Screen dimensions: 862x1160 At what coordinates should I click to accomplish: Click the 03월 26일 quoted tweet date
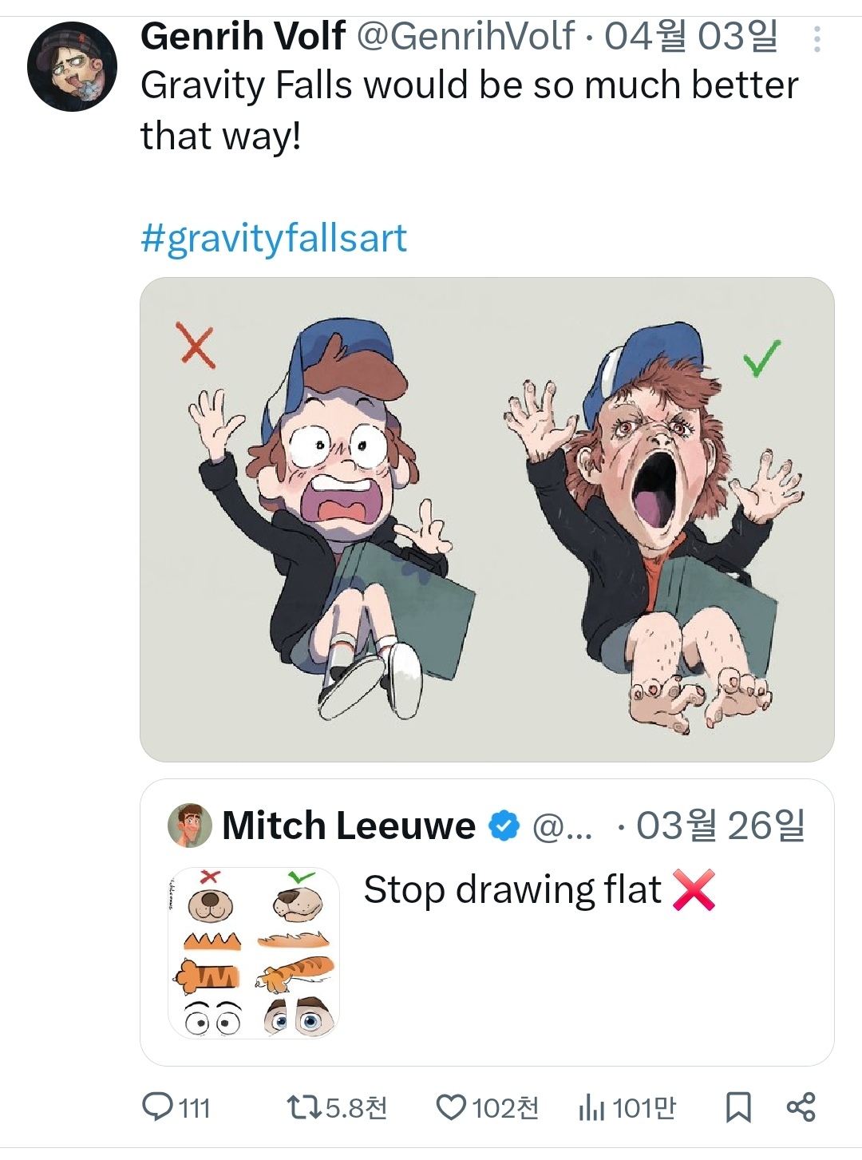click(721, 825)
